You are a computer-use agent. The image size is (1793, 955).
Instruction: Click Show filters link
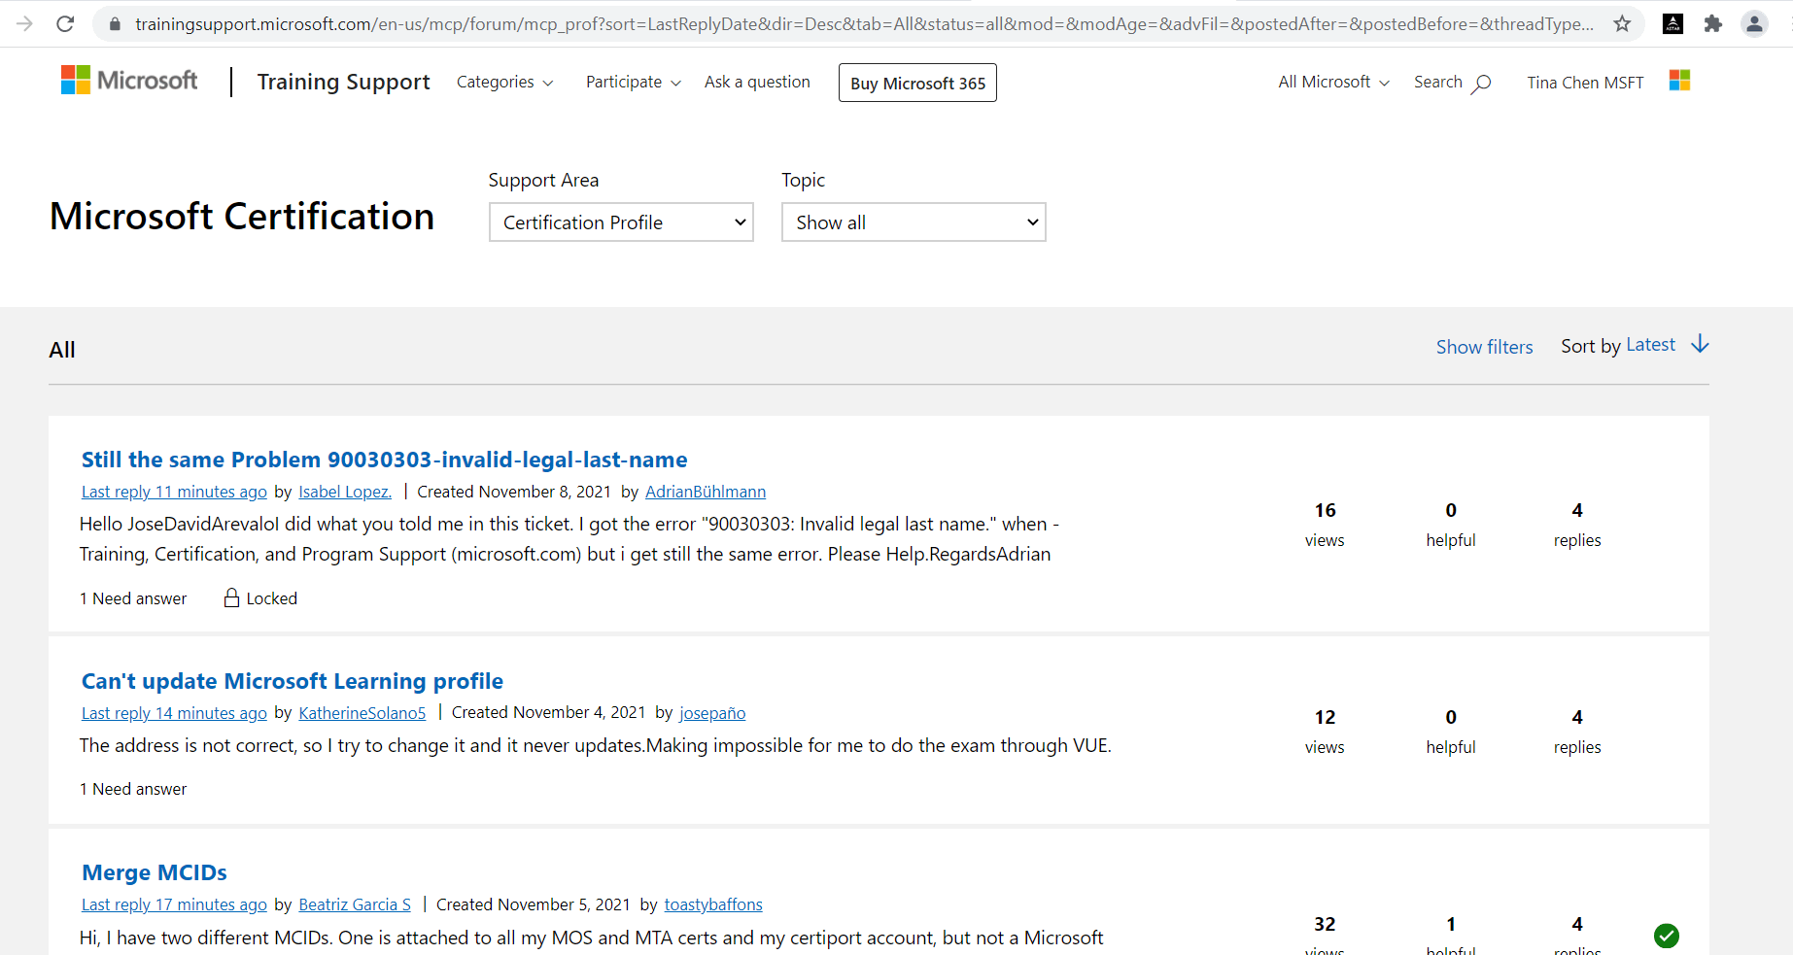pyautogui.click(x=1484, y=347)
